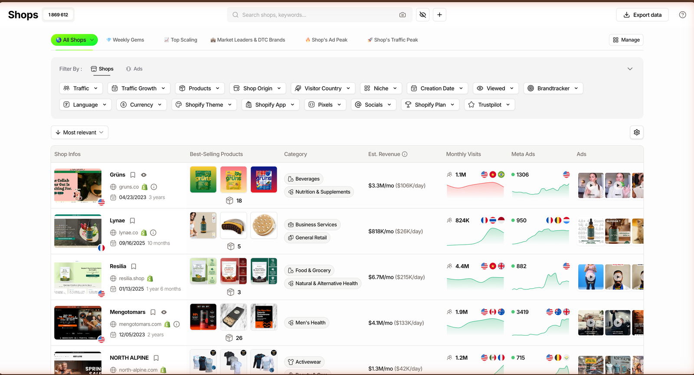Click the Export data button
Screen dimensions: 694x375
[x=642, y=15]
